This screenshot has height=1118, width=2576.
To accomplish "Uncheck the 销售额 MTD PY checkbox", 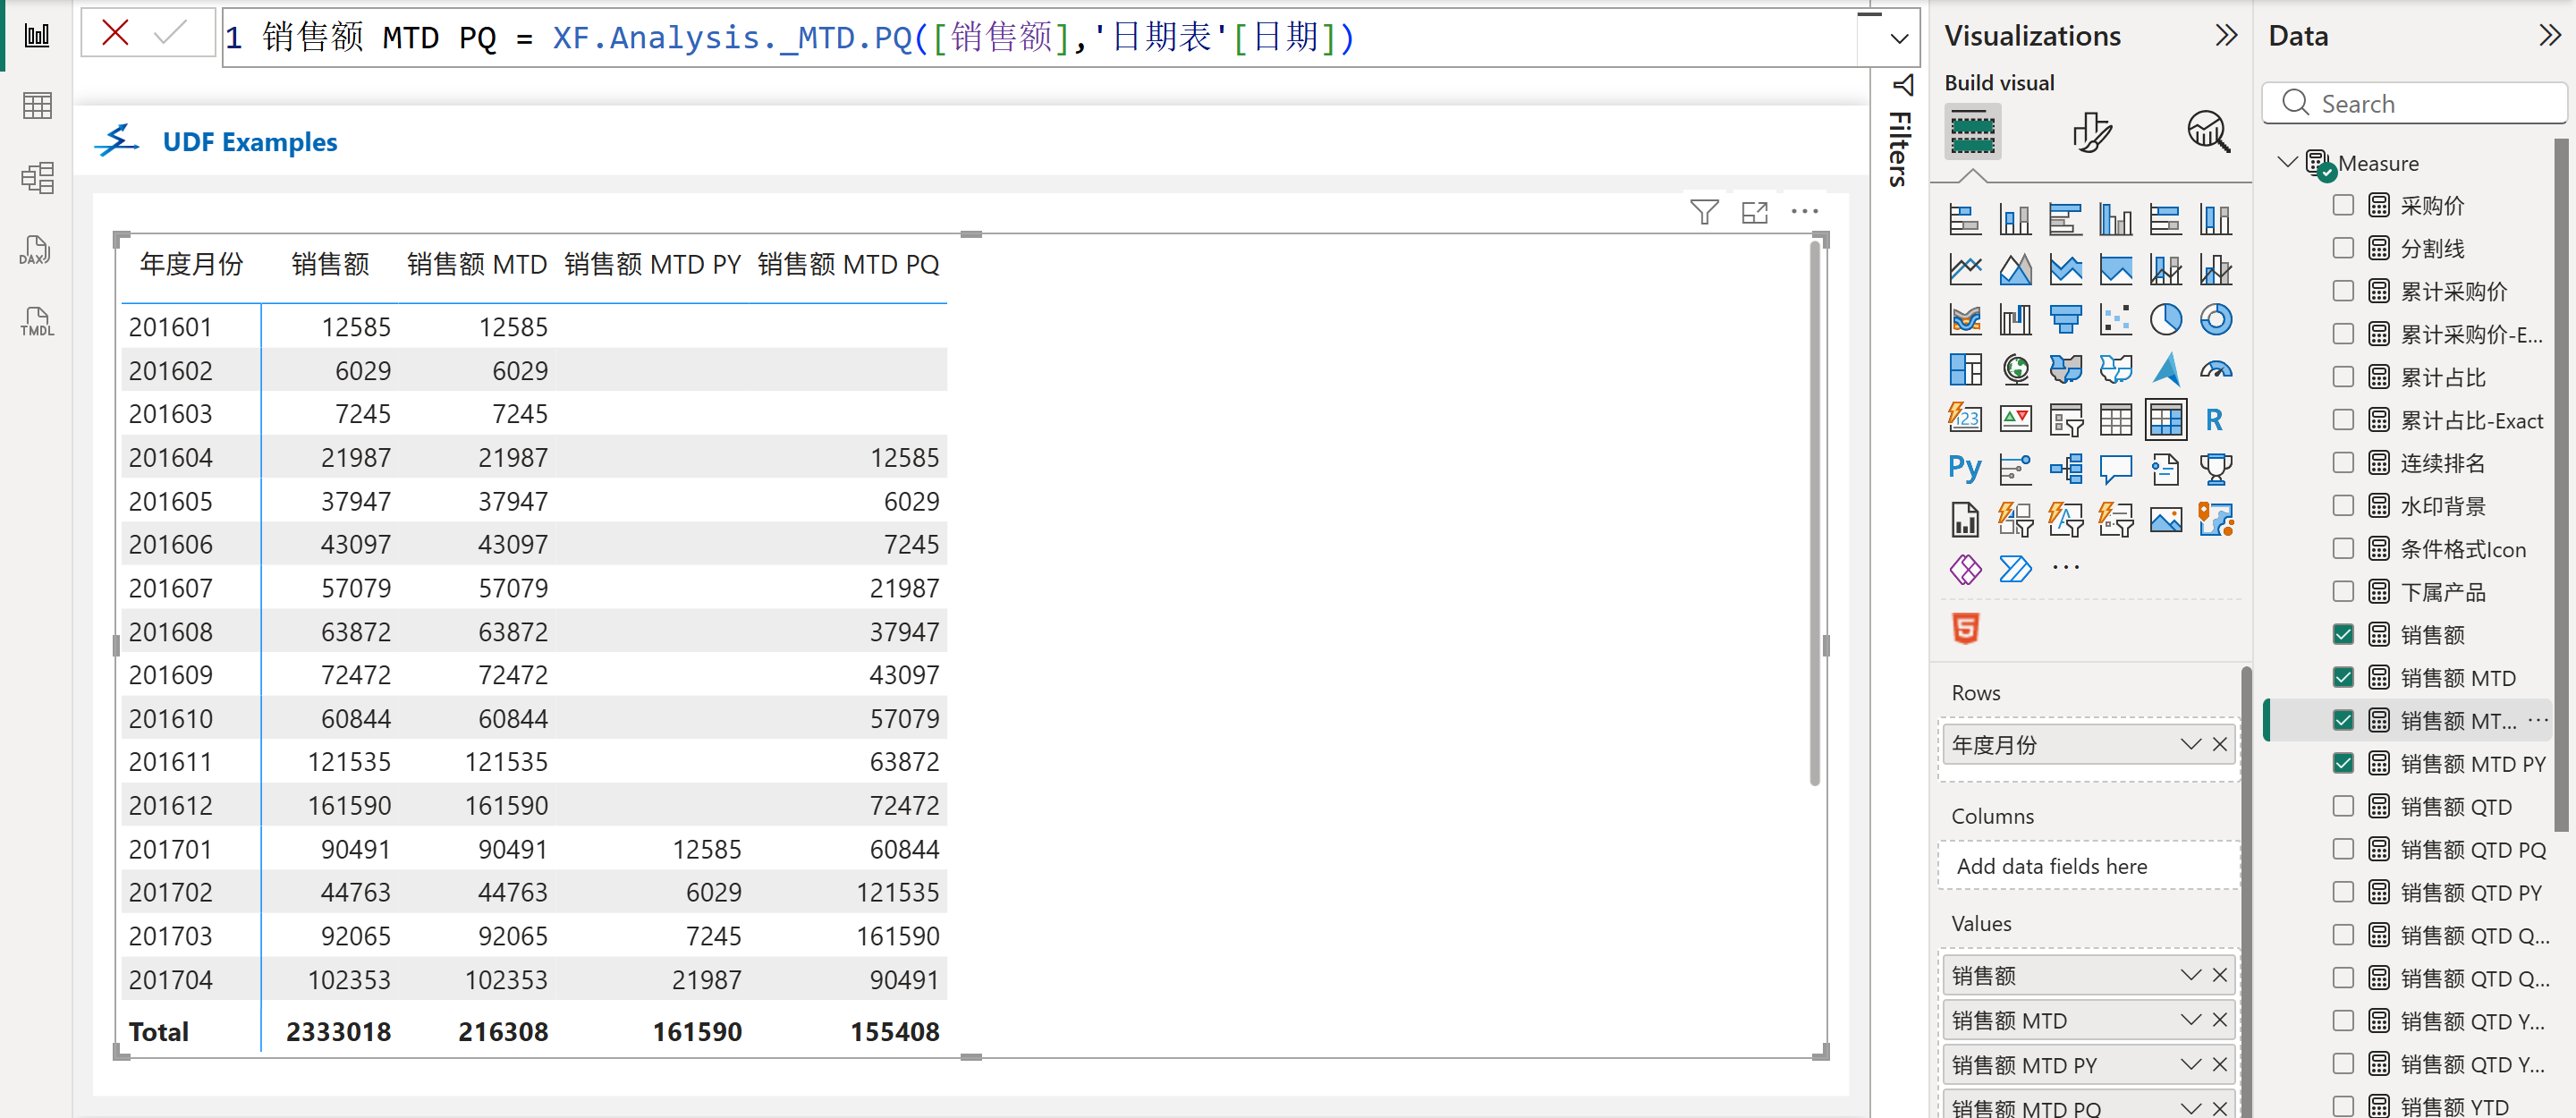I will (x=2343, y=763).
